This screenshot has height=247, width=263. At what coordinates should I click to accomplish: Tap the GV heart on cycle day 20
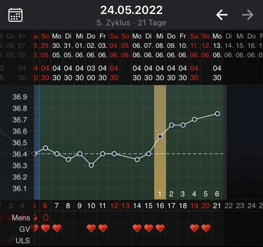206,228
